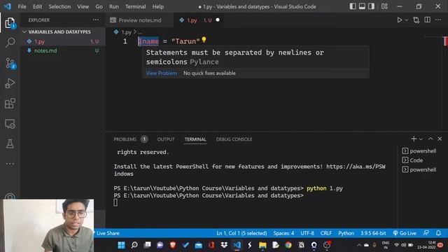Close the unsaved 1.py tab dot

click(x=218, y=20)
